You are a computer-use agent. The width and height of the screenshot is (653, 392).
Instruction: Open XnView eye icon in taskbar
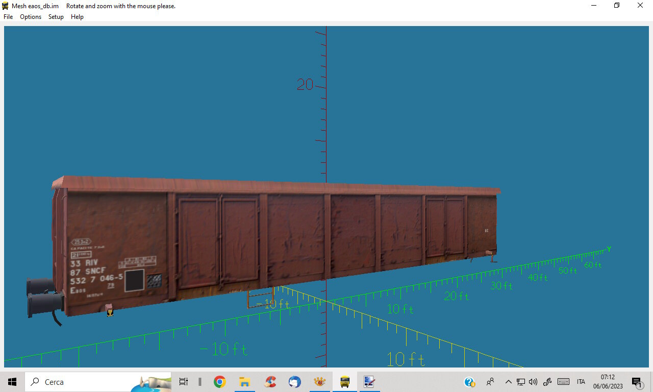[320, 382]
